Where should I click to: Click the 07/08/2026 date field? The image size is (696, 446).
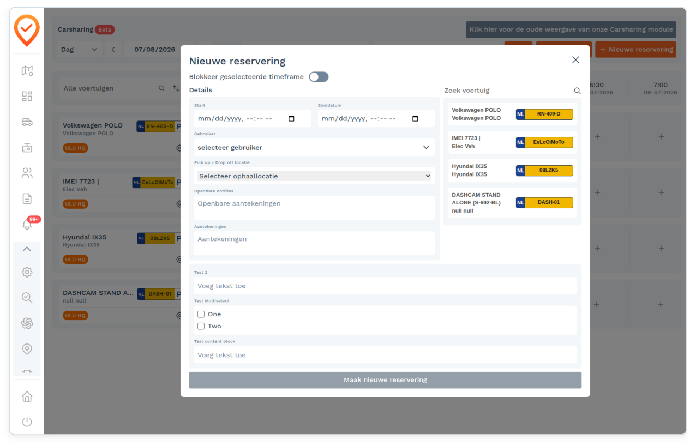tap(155, 50)
